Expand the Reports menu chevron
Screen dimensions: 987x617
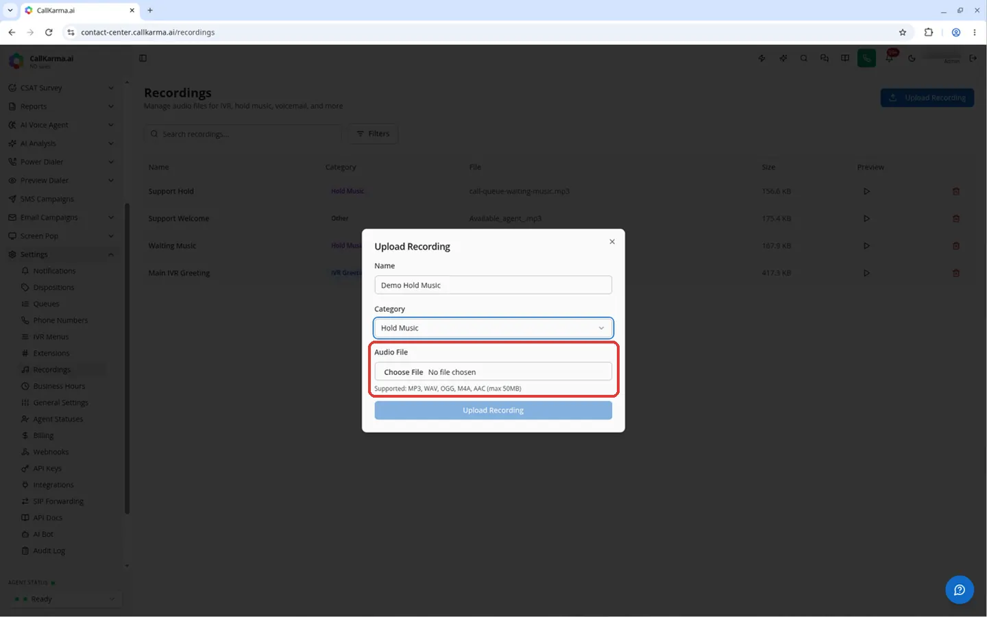tap(111, 106)
